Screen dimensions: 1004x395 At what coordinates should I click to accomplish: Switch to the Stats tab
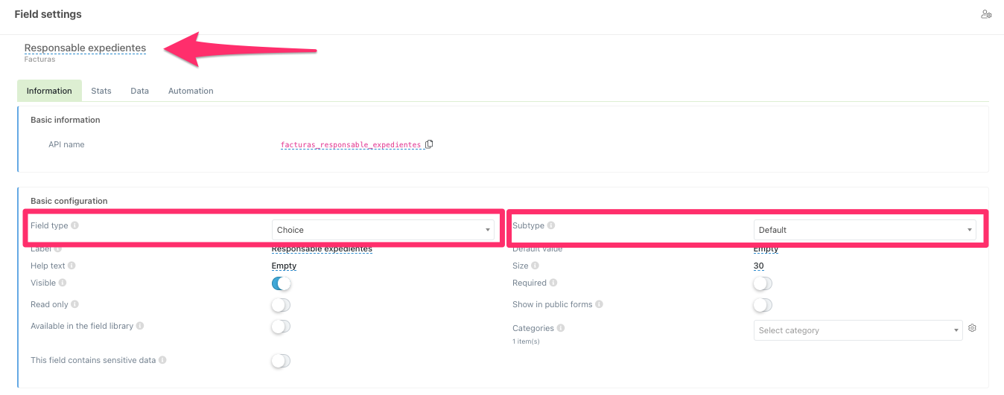point(101,91)
